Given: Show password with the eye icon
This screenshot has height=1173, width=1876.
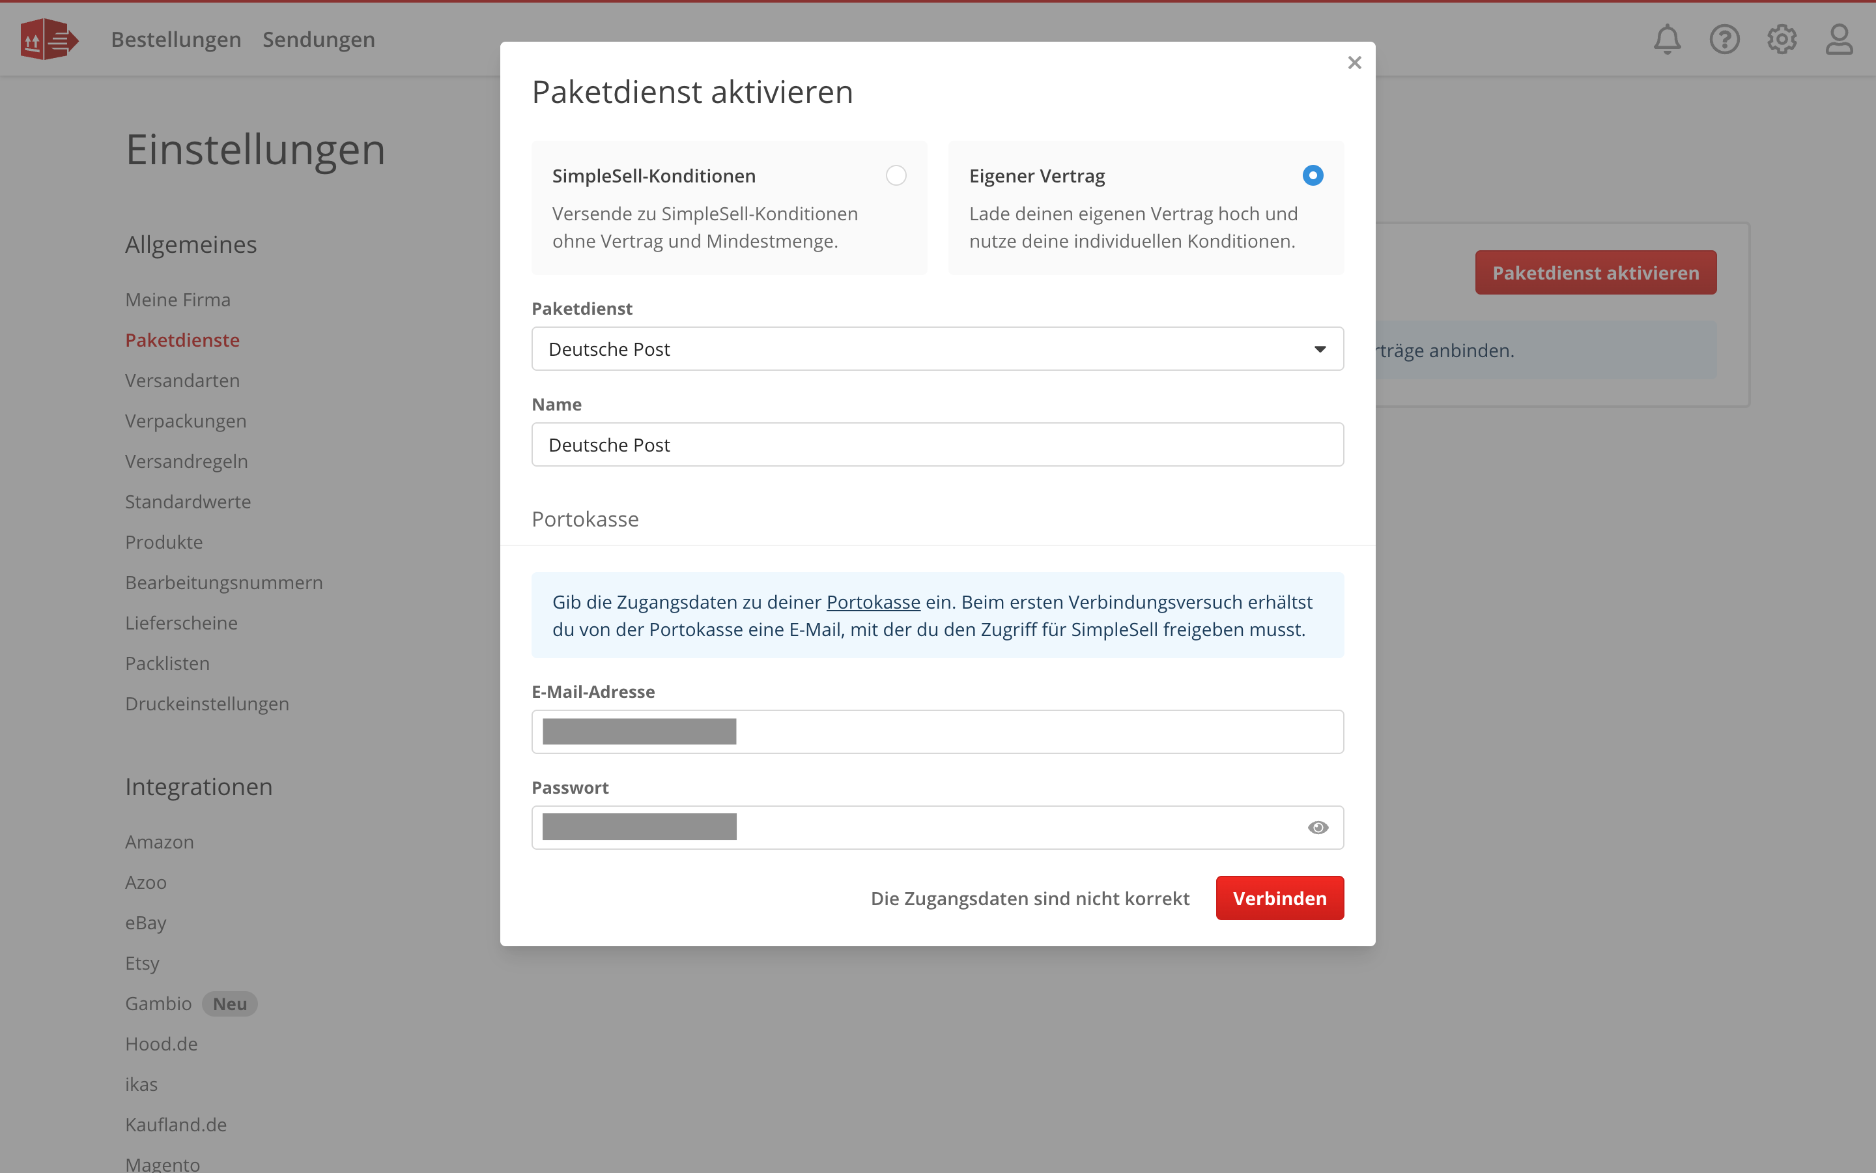Looking at the screenshot, I should pyautogui.click(x=1318, y=828).
